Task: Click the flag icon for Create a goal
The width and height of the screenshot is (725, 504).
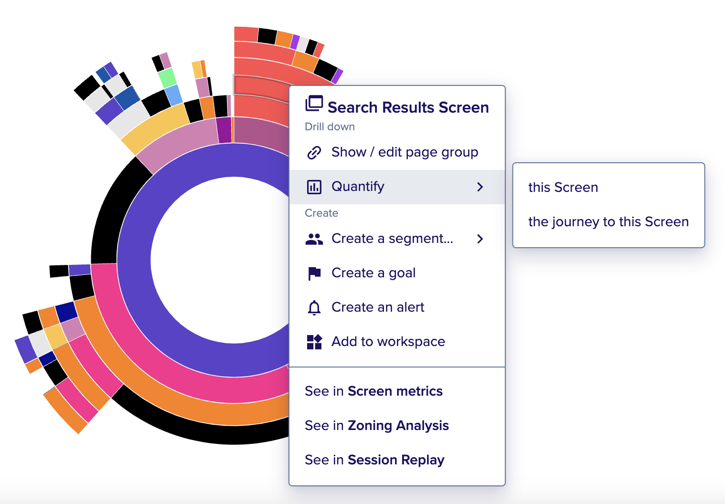Action: point(314,273)
